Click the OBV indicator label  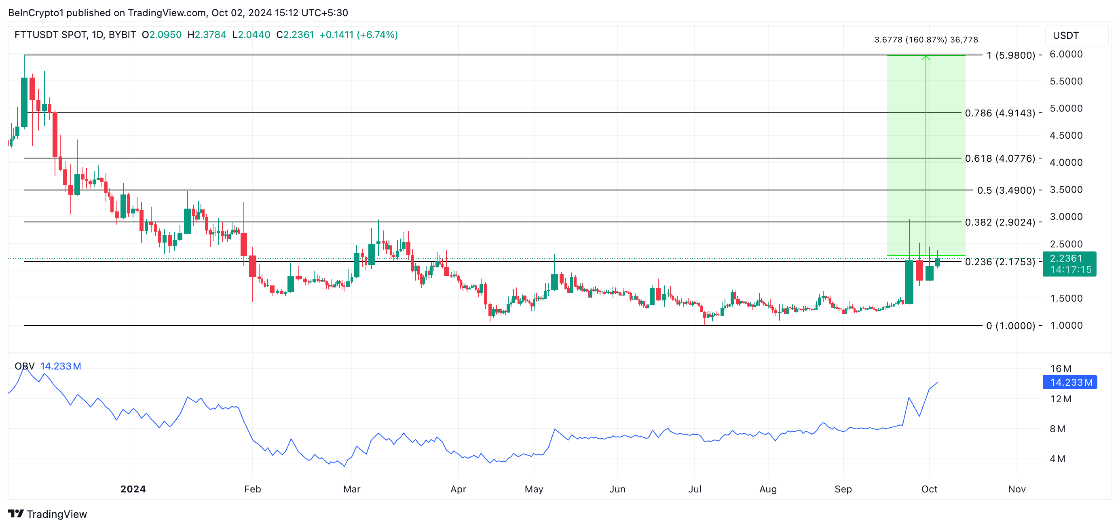tap(24, 366)
